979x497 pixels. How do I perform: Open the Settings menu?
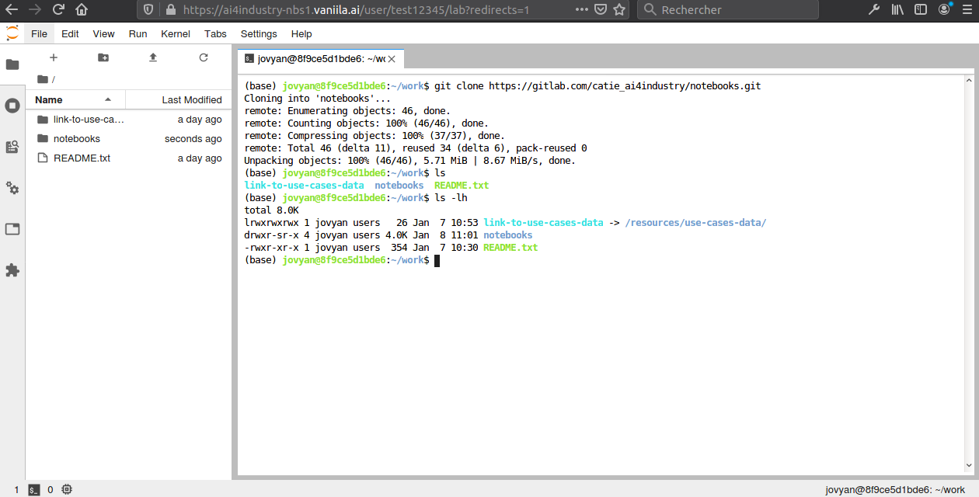(259, 34)
